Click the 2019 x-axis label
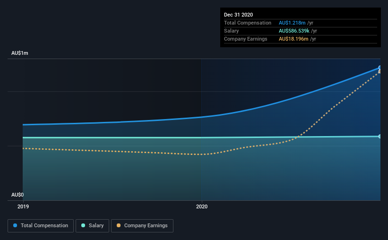This screenshot has width=388, height=240. point(23,206)
